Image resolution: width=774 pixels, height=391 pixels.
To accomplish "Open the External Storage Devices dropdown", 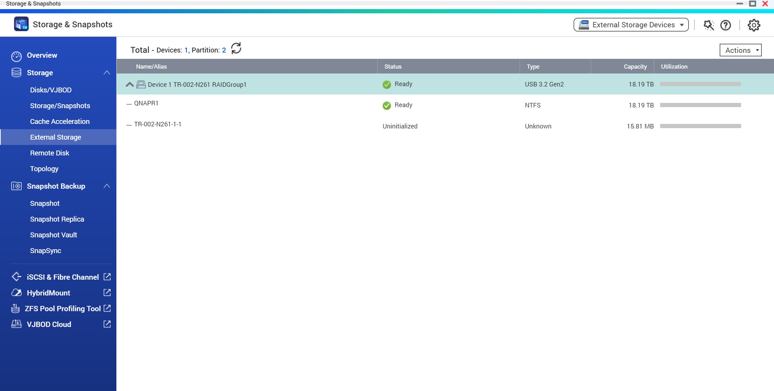I will (x=631, y=25).
